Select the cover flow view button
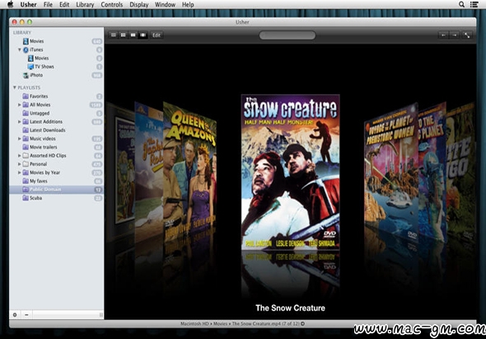Viewport: 486px width, 339px height. [143, 35]
